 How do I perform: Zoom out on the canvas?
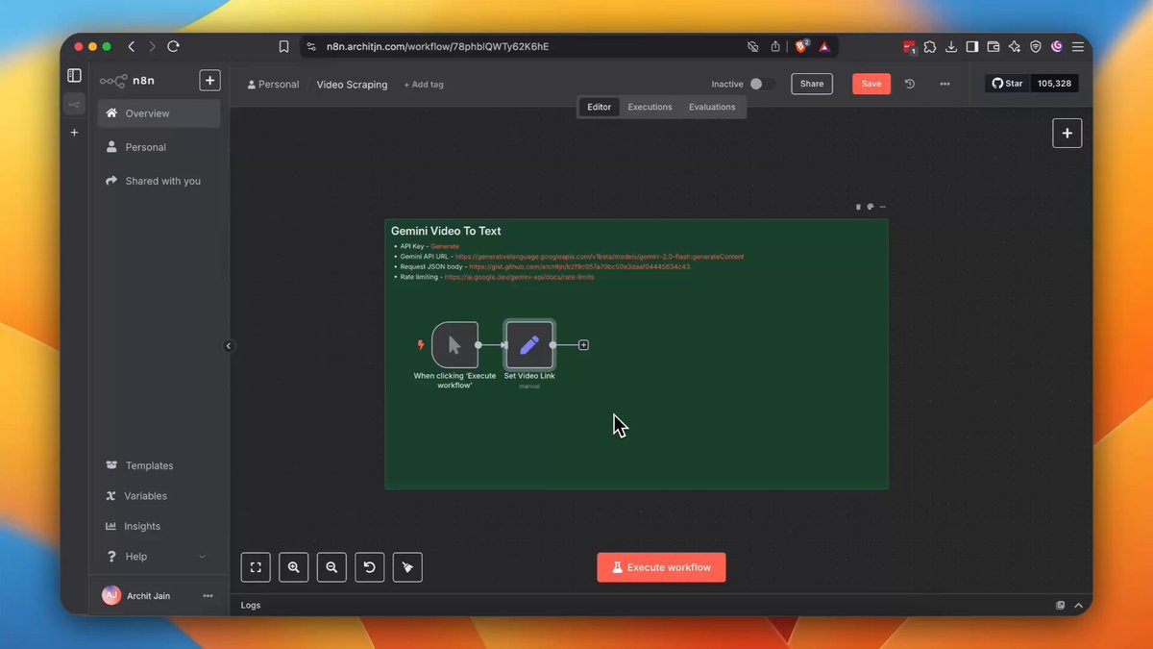pyautogui.click(x=331, y=567)
